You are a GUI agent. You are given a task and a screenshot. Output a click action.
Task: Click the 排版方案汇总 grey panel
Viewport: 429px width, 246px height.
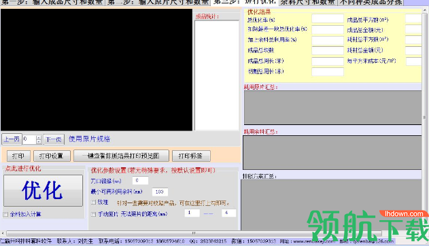(x=331, y=205)
